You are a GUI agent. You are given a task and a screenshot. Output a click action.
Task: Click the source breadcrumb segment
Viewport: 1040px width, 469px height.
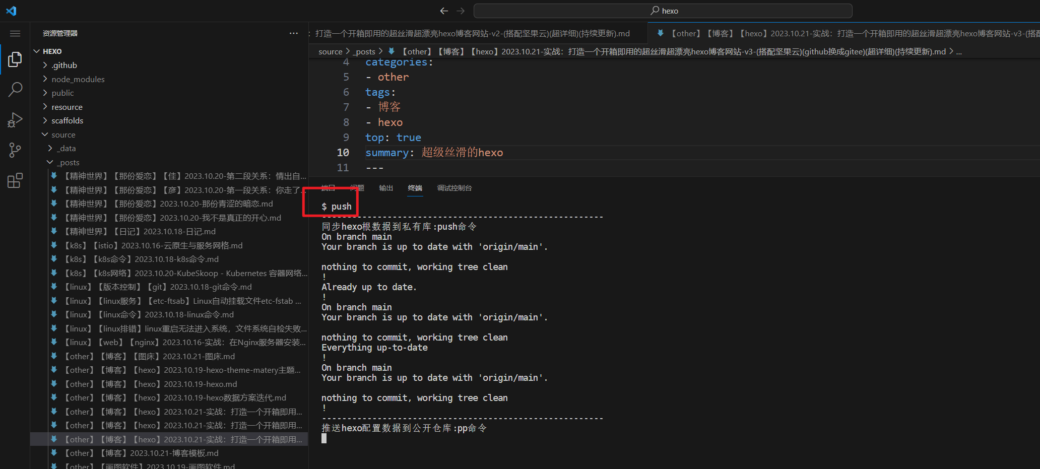point(331,51)
